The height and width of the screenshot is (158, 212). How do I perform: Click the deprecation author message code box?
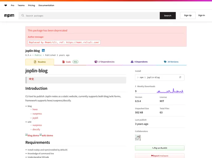tap(64, 42)
